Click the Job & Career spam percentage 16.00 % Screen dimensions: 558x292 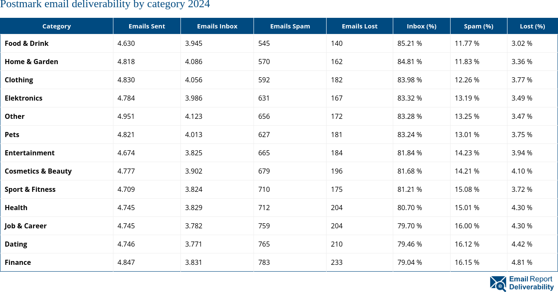click(467, 226)
